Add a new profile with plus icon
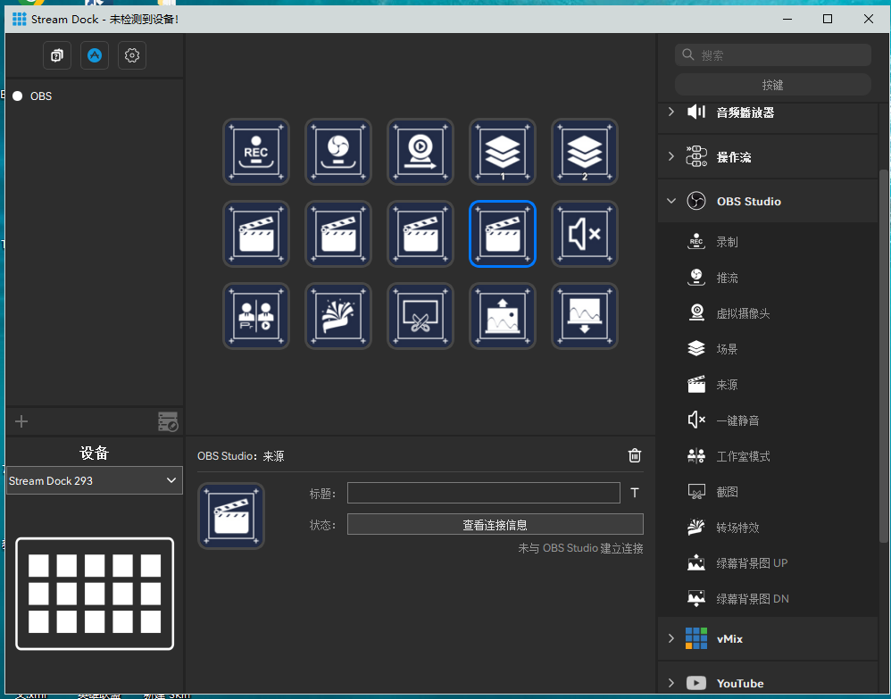Viewport: 891px width, 699px height. [x=21, y=421]
